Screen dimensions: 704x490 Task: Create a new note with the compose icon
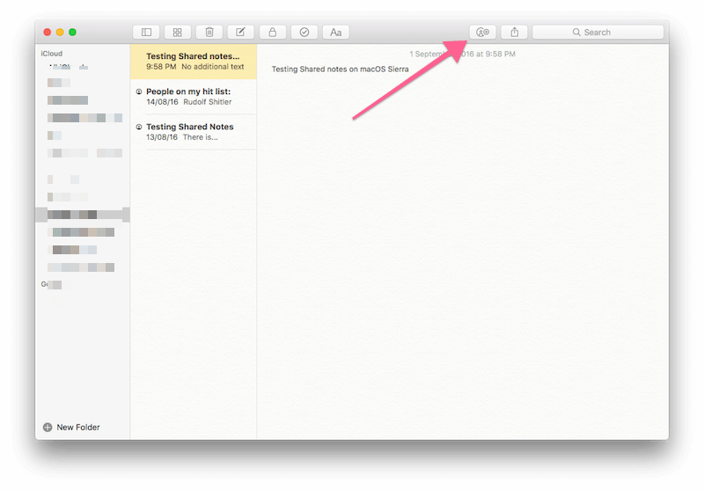click(x=240, y=33)
